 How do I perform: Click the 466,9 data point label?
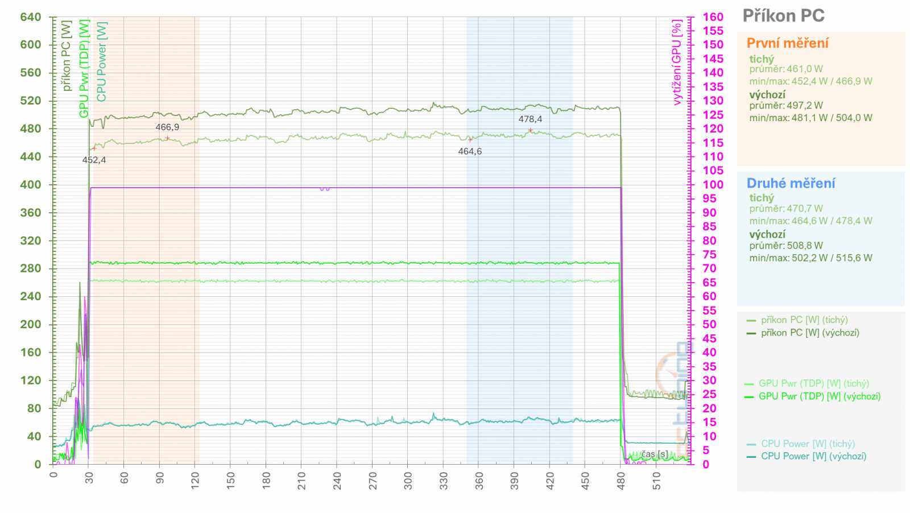pyautogui.click(x=167, y=127)
